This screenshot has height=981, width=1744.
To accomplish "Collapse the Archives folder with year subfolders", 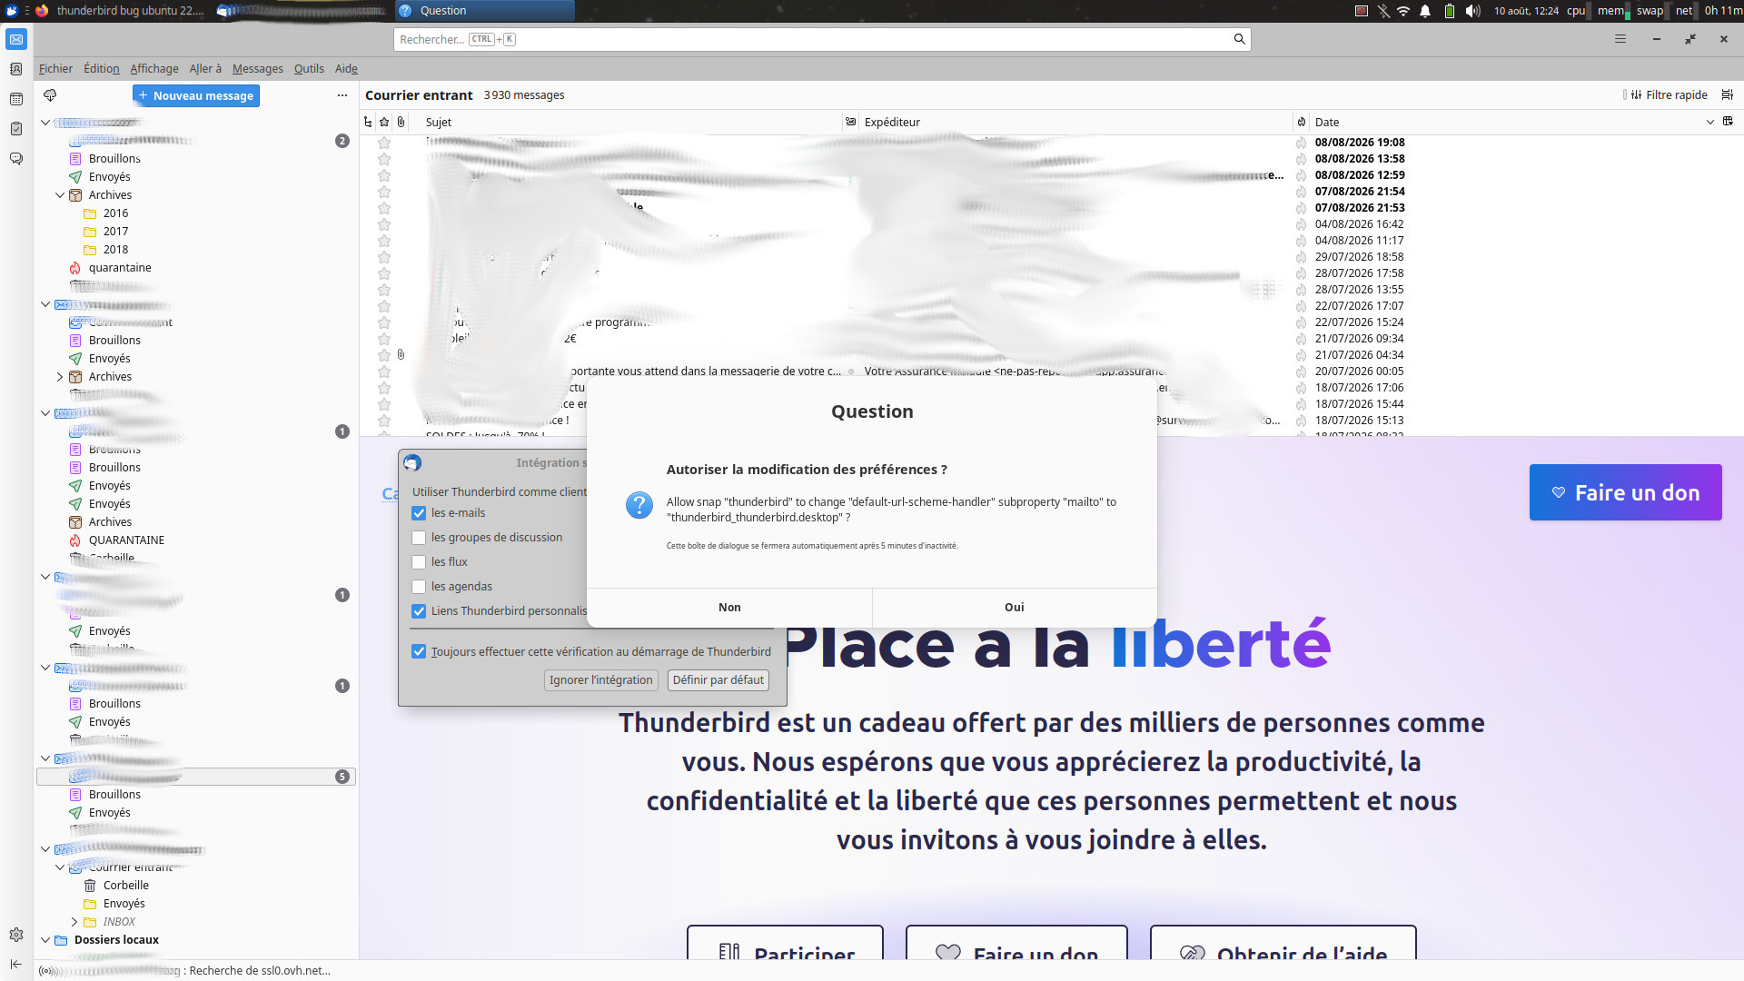I will pos(60,195).
